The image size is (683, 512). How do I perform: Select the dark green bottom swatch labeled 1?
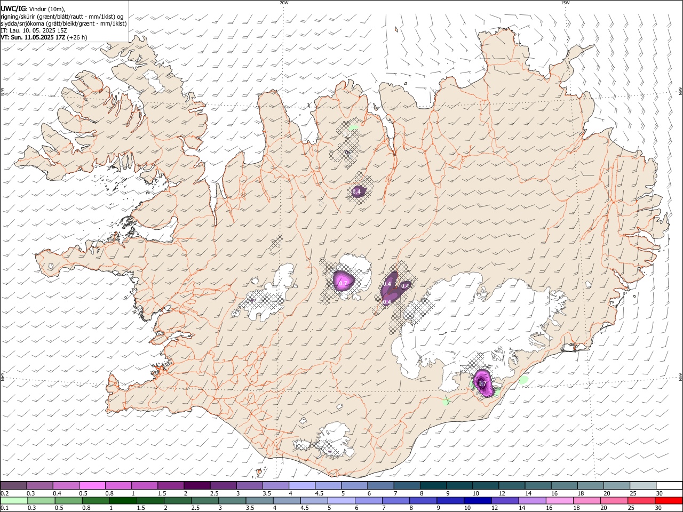pos(123,501)
